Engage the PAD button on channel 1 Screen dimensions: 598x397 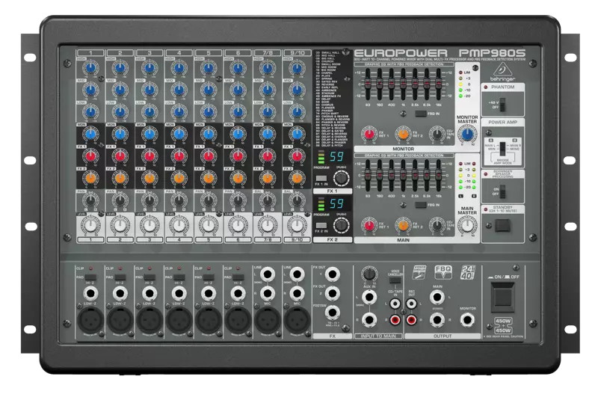point(90,277)
